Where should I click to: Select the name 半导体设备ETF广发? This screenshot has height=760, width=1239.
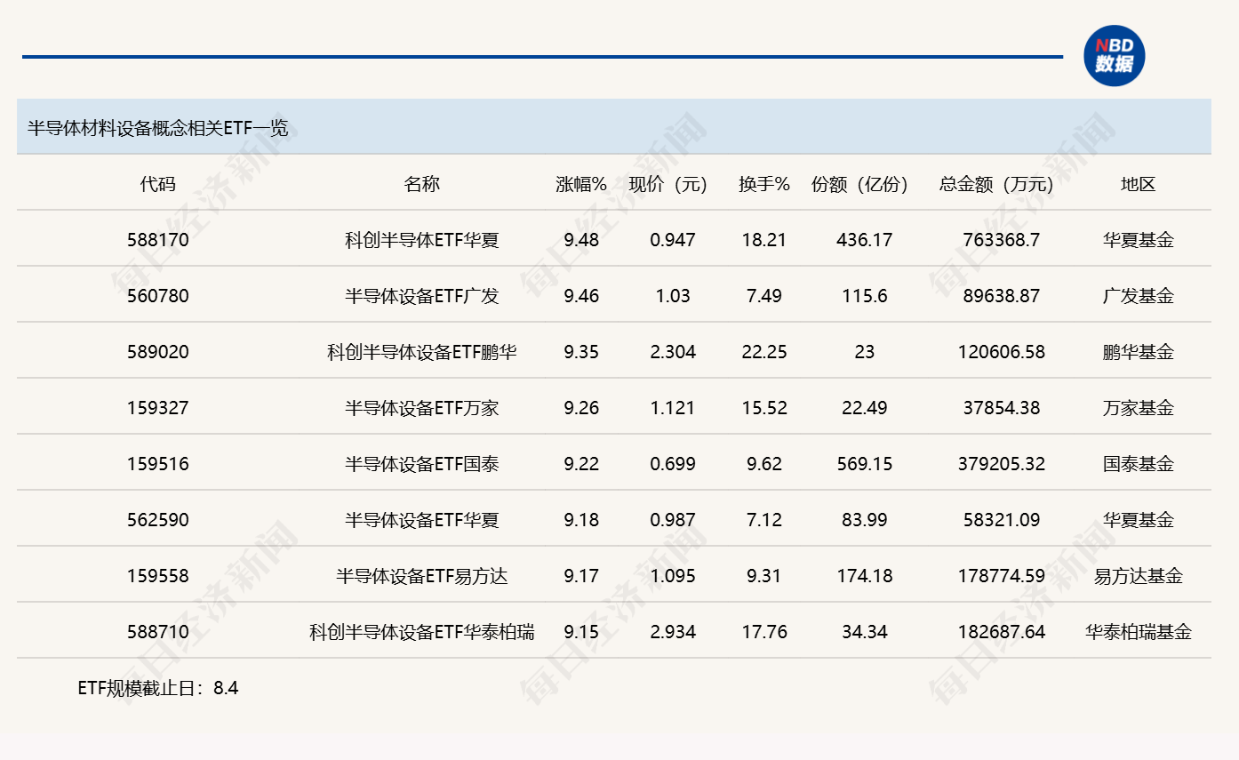click(x=422, y=296)
